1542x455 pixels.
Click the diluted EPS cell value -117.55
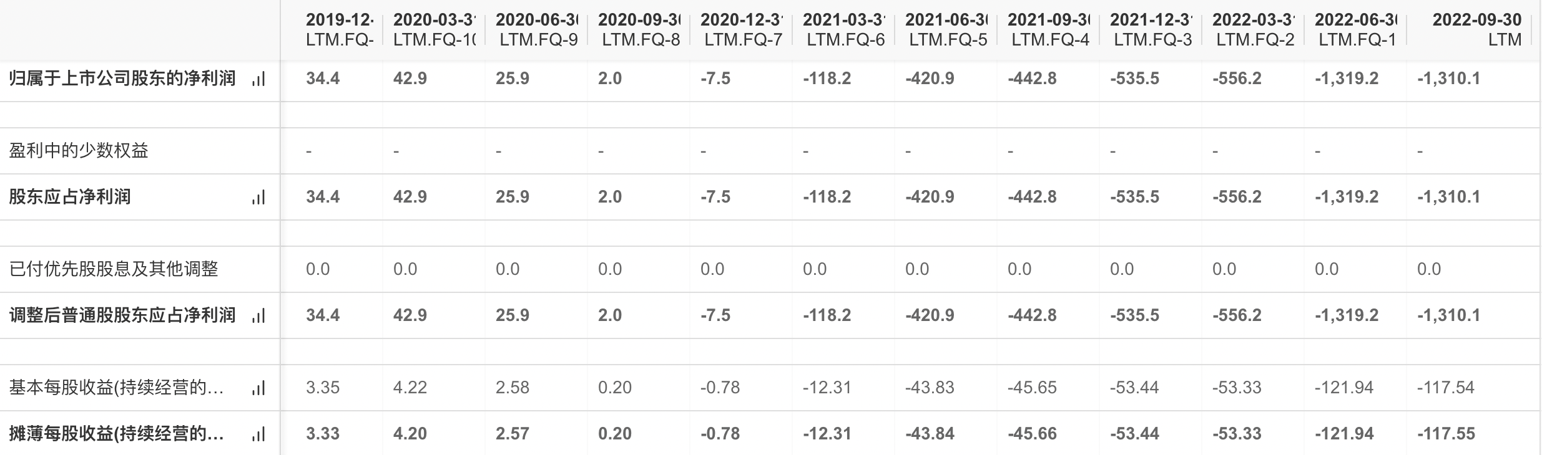tap(1446, 434)
